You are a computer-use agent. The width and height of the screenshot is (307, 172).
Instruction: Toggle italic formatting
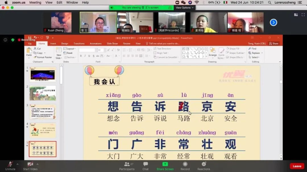click(85, 56)
